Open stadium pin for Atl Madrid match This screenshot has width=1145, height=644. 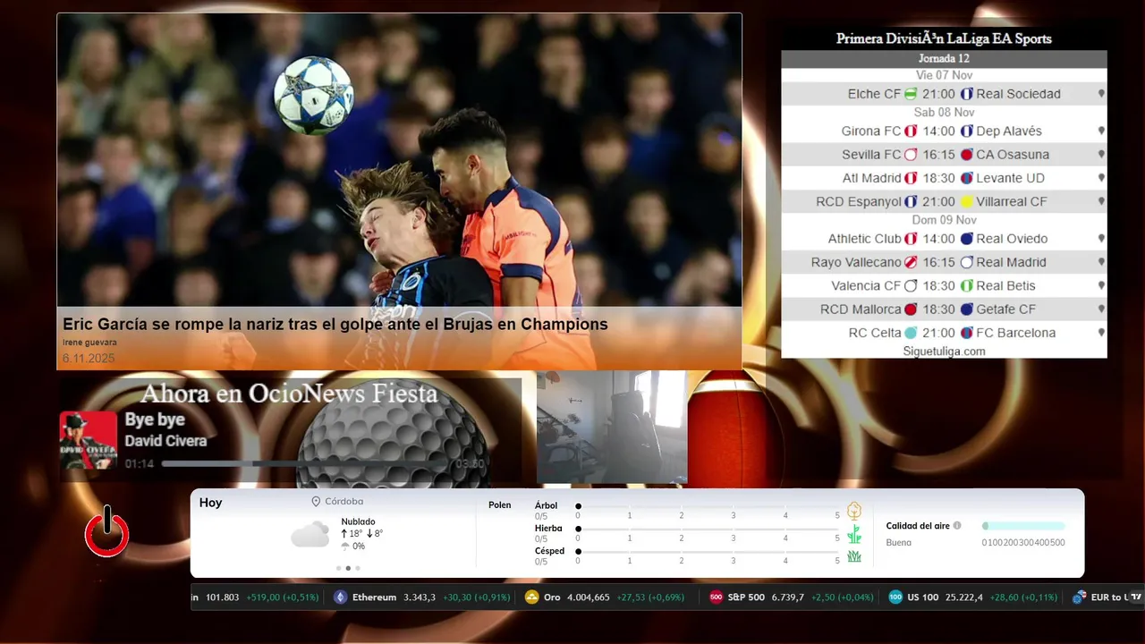click(x=1101, y=178)
